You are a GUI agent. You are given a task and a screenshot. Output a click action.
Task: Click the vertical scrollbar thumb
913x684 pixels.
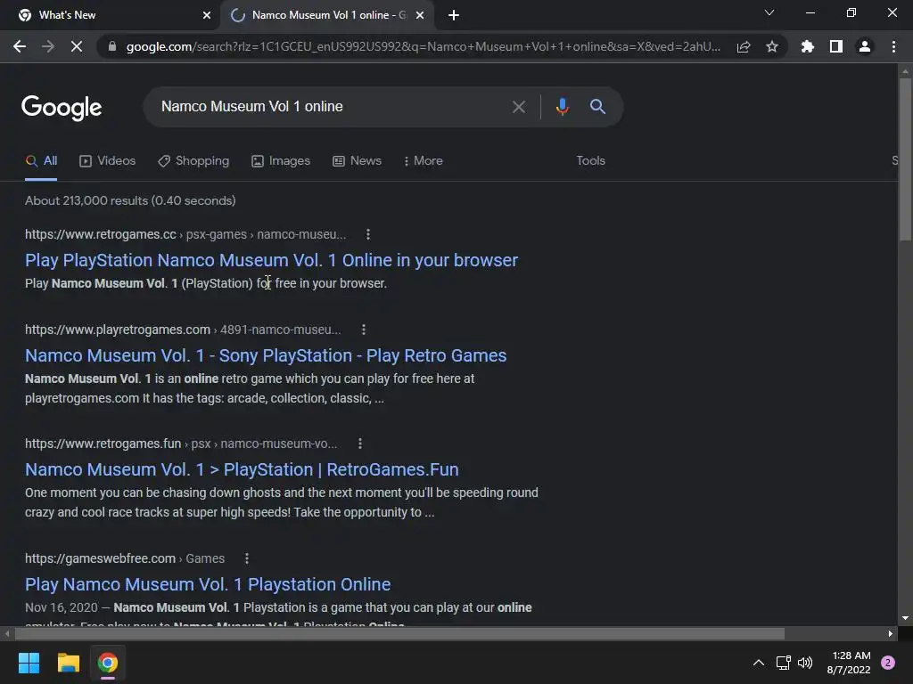pos(905,159)
